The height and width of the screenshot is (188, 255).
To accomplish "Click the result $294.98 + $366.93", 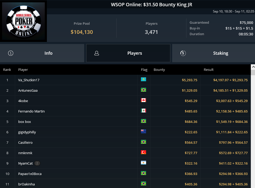I will click(x=233, y=174).
